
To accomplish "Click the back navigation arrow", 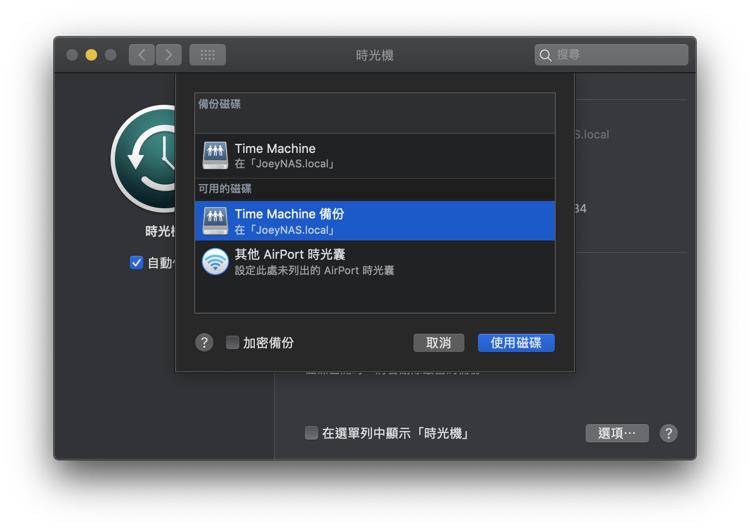I will tap(142, 55).
